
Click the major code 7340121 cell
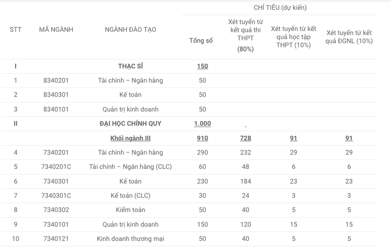56,239
